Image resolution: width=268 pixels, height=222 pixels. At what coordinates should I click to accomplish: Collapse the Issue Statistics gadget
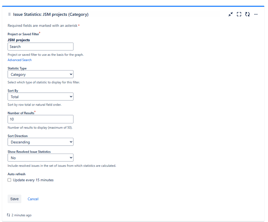230,14
